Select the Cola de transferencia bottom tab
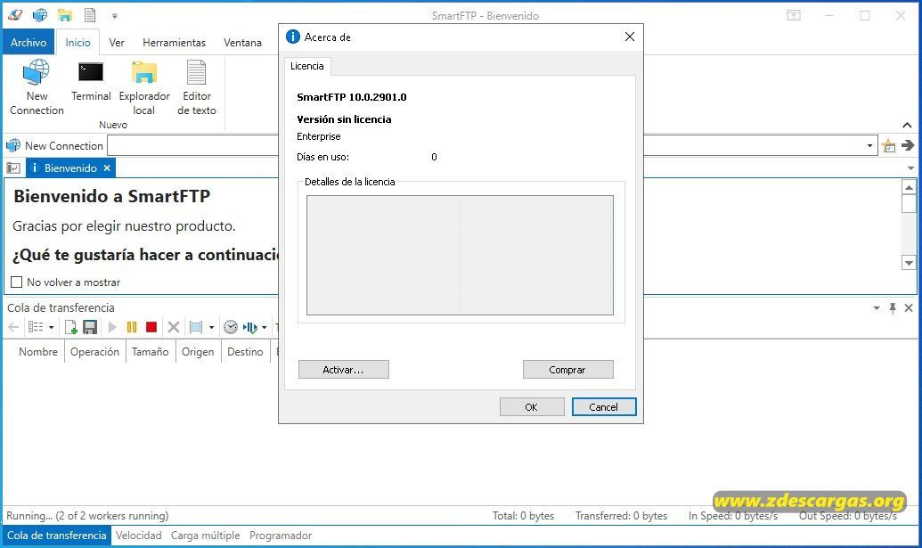Screen dimensions: 922x548 56,535
